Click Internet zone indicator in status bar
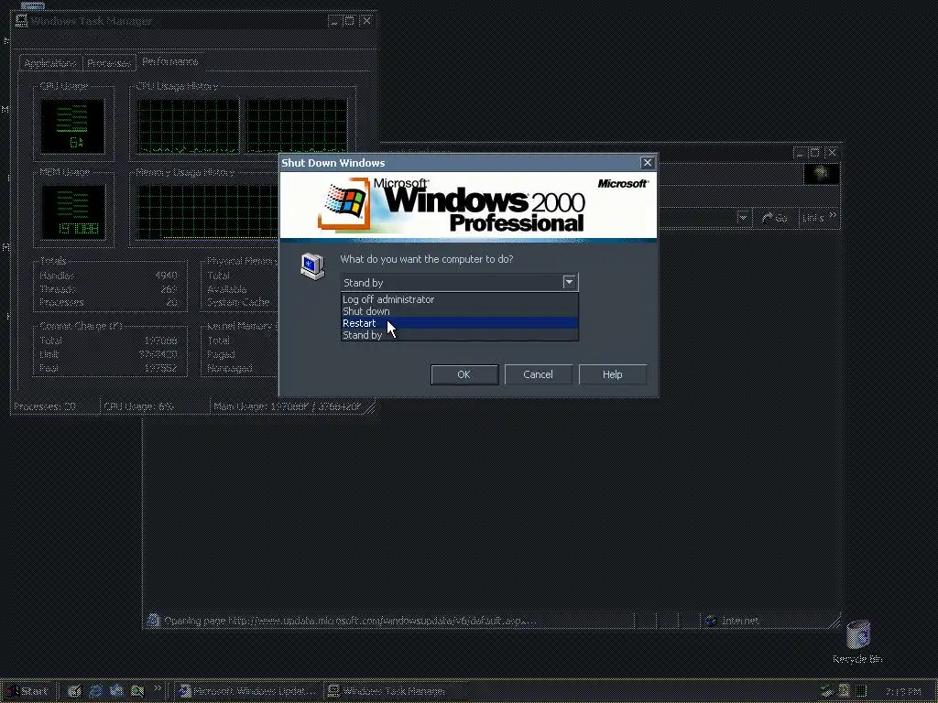 point(733,621)
